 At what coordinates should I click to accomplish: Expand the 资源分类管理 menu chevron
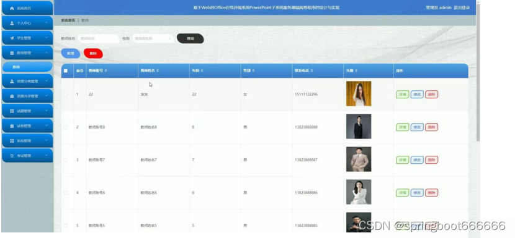pos(47,81)
